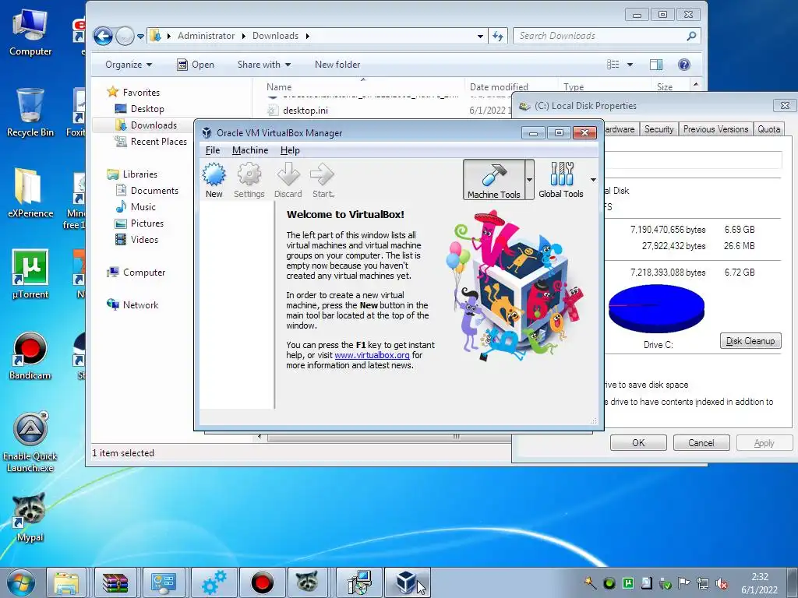Change view icon in Explorer toolbar
The height and width of the screenshot is (598, 798).
tap(613, 65)
